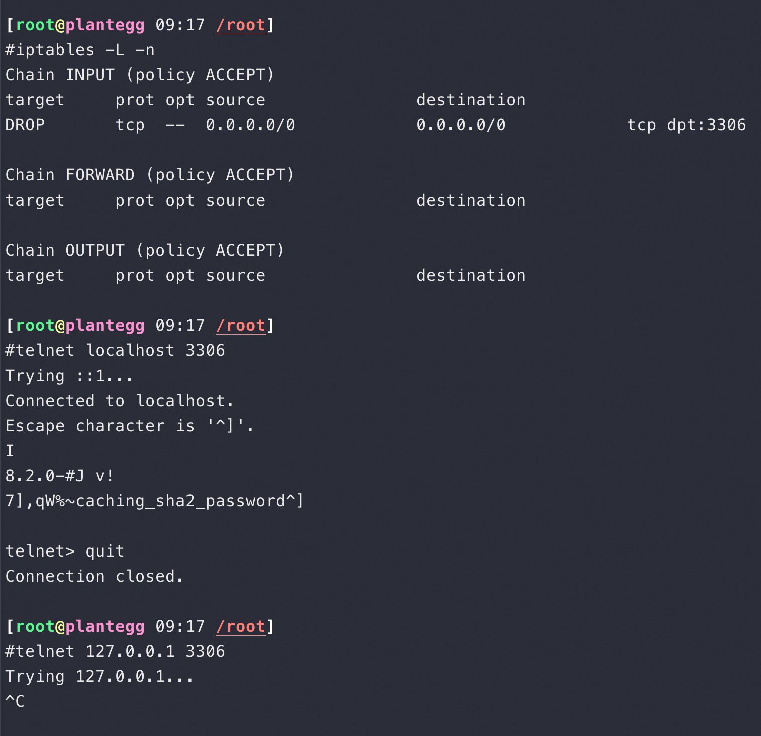Click the telnet localhost 3306 command
761x736 pixels.
[x=115, y=350]
